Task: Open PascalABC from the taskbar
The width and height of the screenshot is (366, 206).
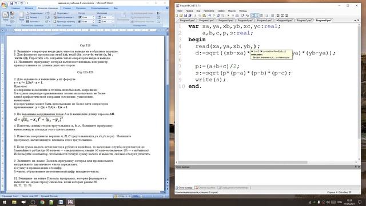Action: click(70, 202)
